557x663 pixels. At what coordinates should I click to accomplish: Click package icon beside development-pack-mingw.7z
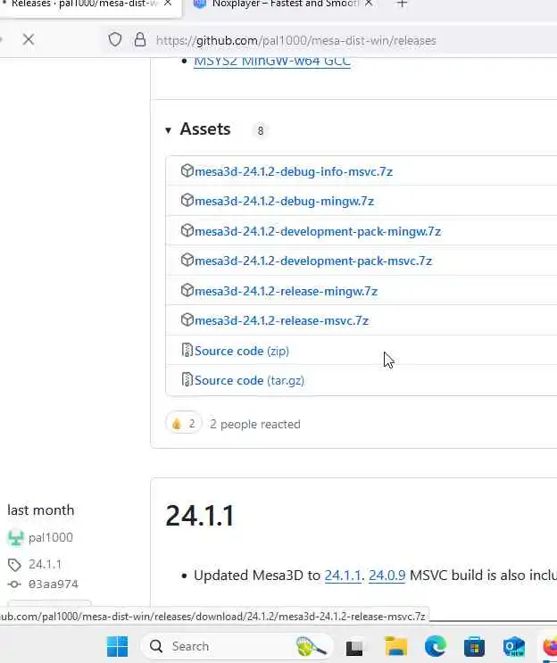[187, 230]
